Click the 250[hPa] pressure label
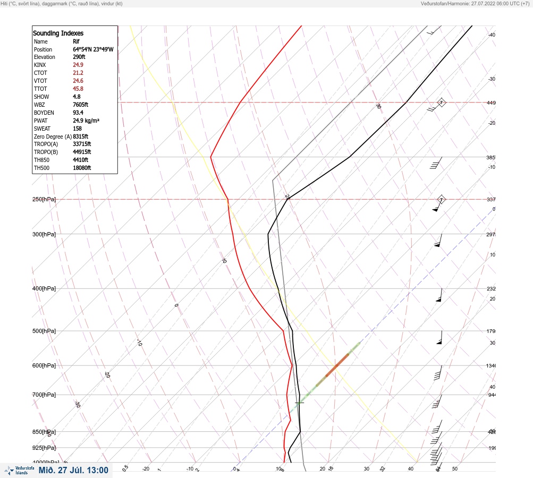Viewport: 533px width, 478px height. (44, 199)
